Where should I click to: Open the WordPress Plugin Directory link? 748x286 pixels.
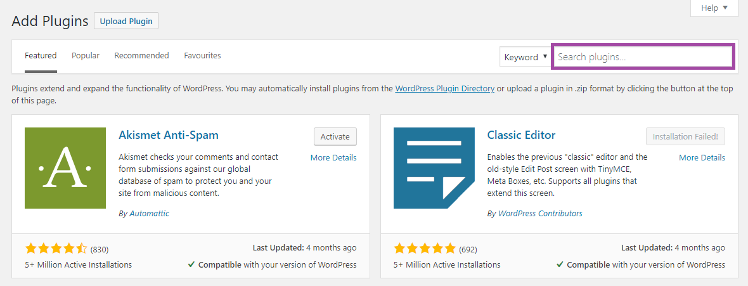coord(444,89)
